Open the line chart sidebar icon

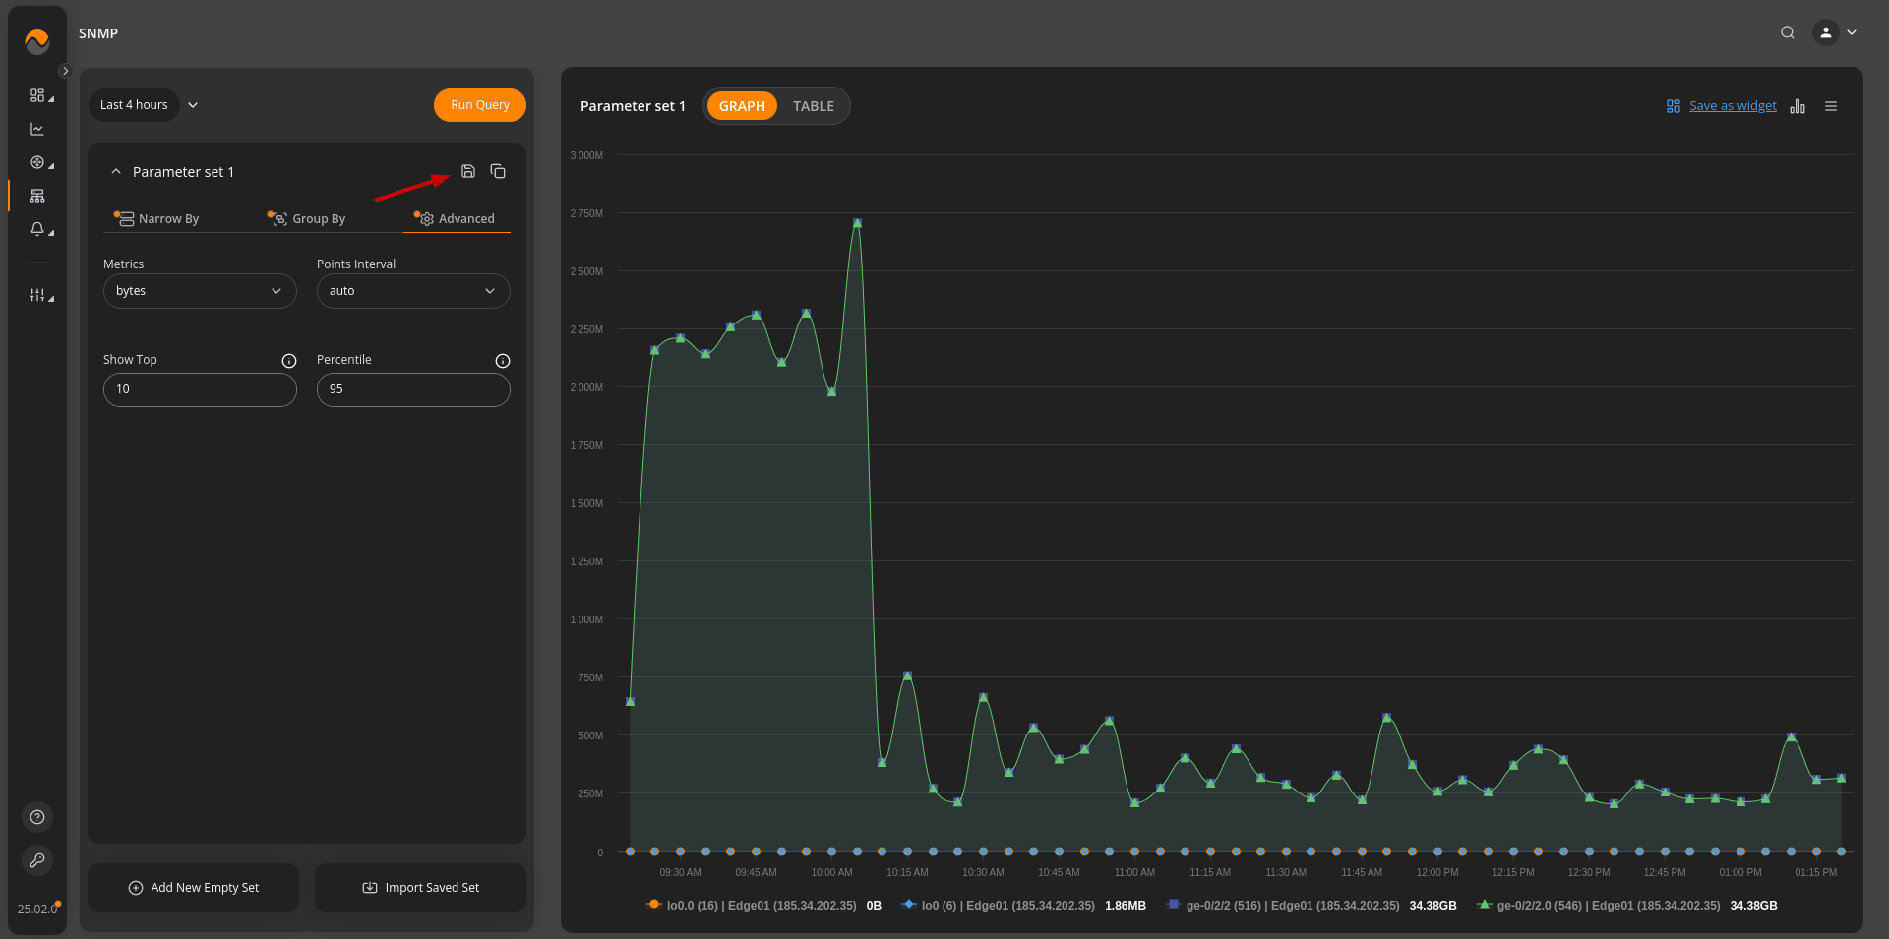37,129
